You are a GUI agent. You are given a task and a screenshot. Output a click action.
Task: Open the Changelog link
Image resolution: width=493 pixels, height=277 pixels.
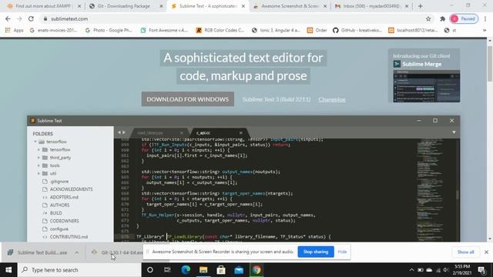pyautogui.click(x=332, y=99)
